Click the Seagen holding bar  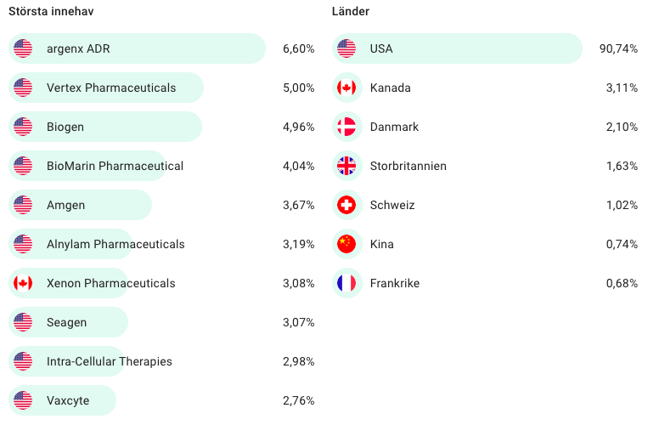point(67,322)
